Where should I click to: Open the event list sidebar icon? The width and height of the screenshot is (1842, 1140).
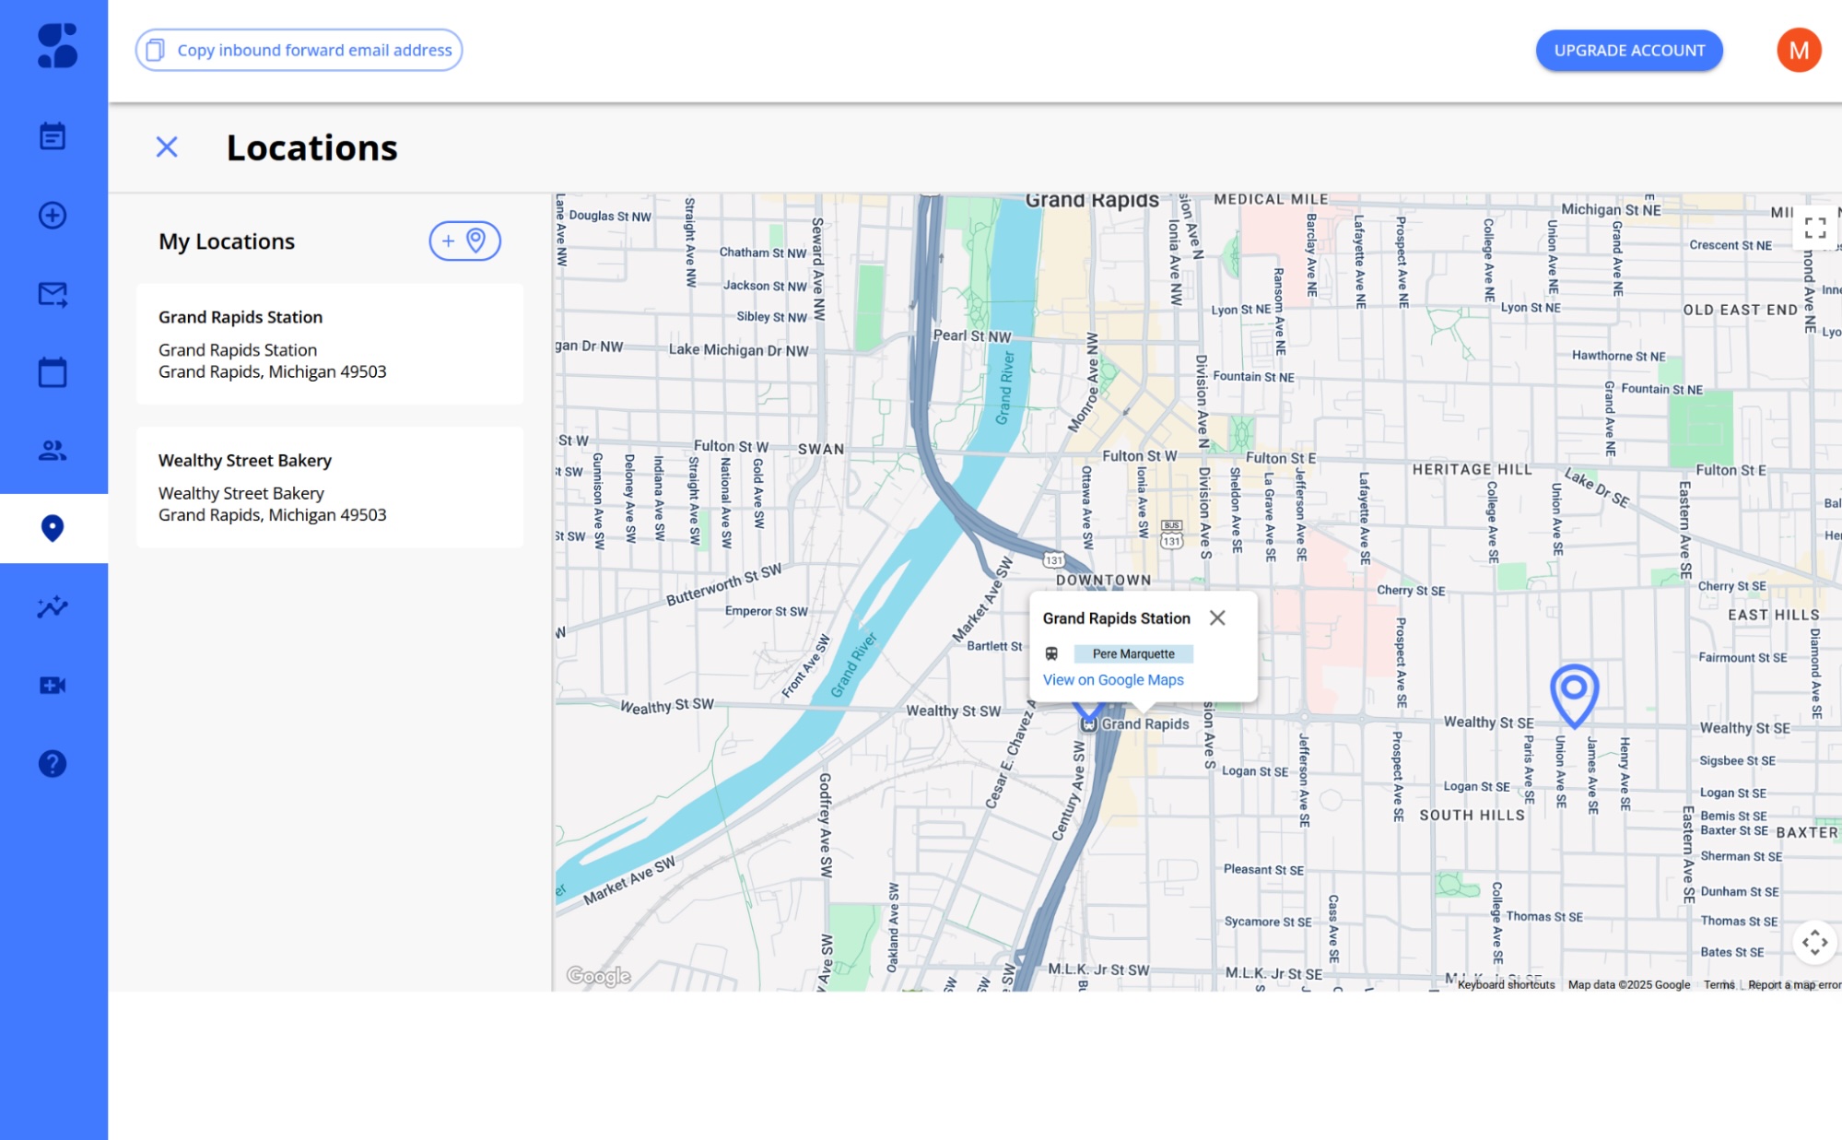(53, 136)
